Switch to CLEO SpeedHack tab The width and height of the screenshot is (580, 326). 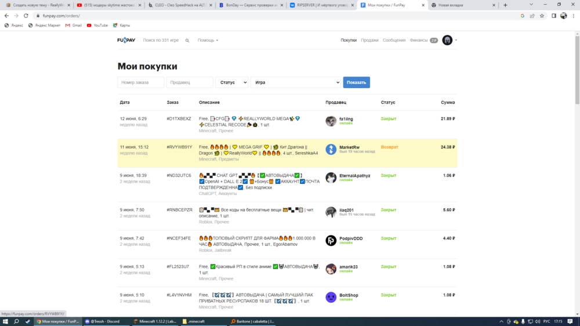tap(180, 5)
